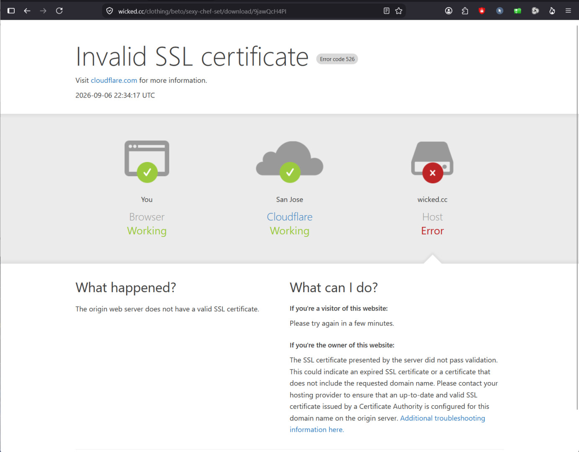Click the gray swirl extension icon
The height and width of the screenshot is (452, 579).
[x=535, y=11]
